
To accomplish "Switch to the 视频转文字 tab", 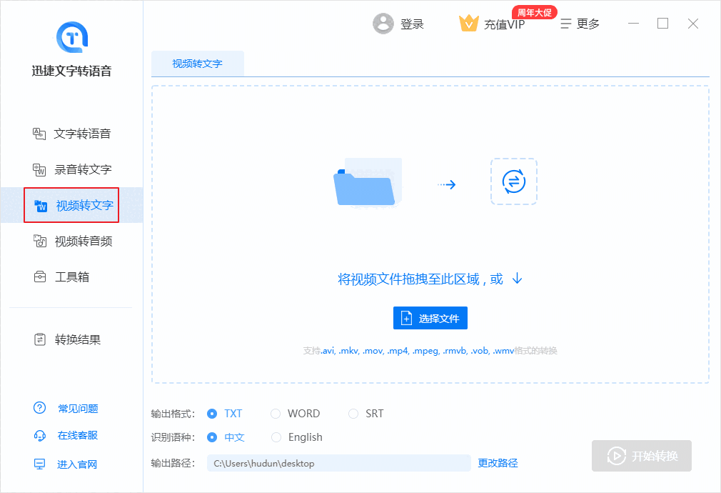I will click(x=197, y=63).
